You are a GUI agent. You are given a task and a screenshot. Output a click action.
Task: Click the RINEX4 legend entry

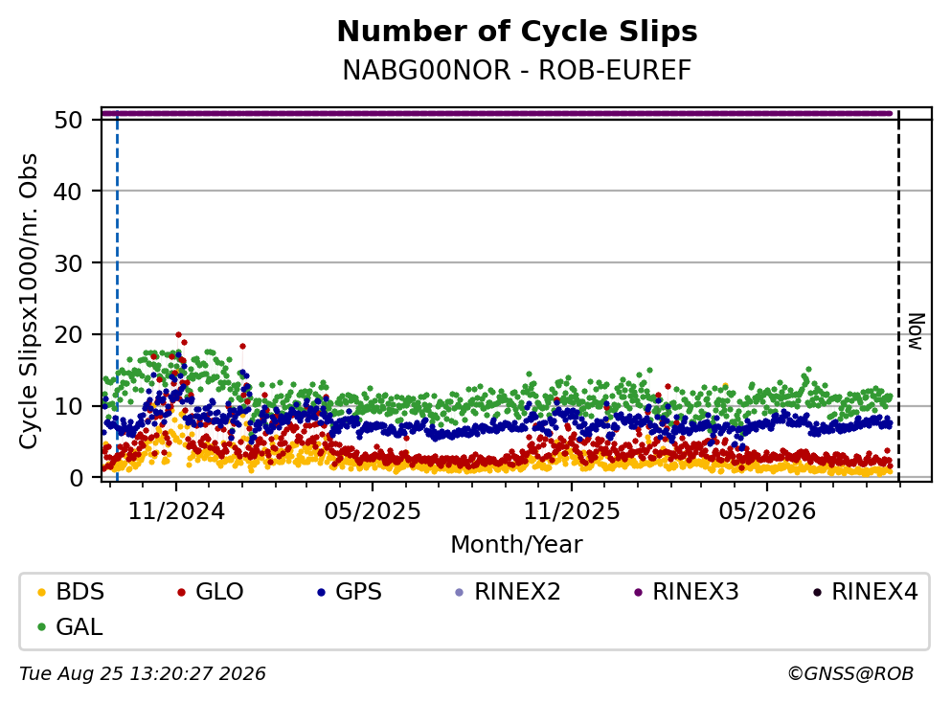[x=866, y=591]
